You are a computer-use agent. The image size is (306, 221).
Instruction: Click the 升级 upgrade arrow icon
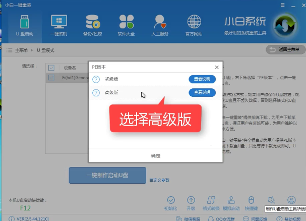pos(191,201)
